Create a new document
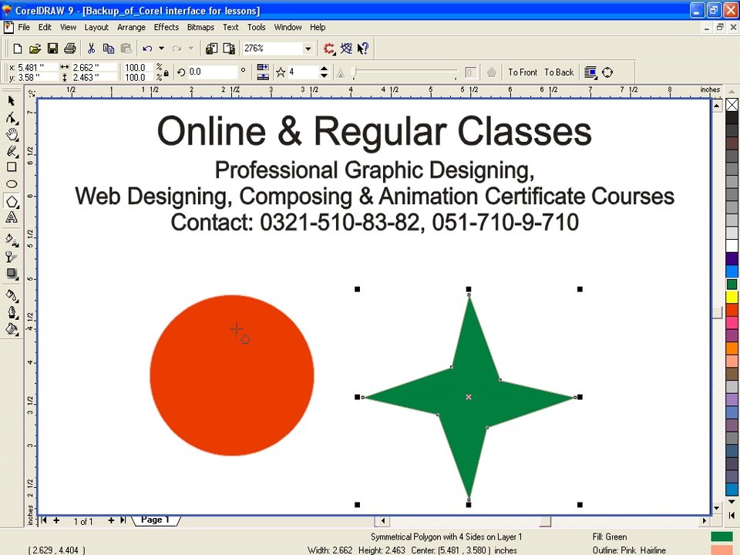Viewport: 740px width, 555px height. pyautogui.click(x=18, y=48)
